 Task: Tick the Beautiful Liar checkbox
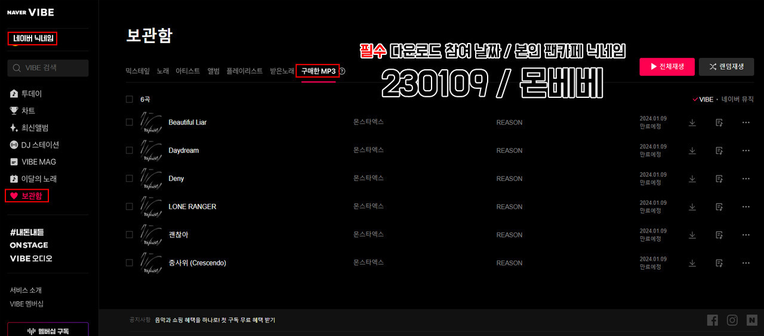click(130, 122)
